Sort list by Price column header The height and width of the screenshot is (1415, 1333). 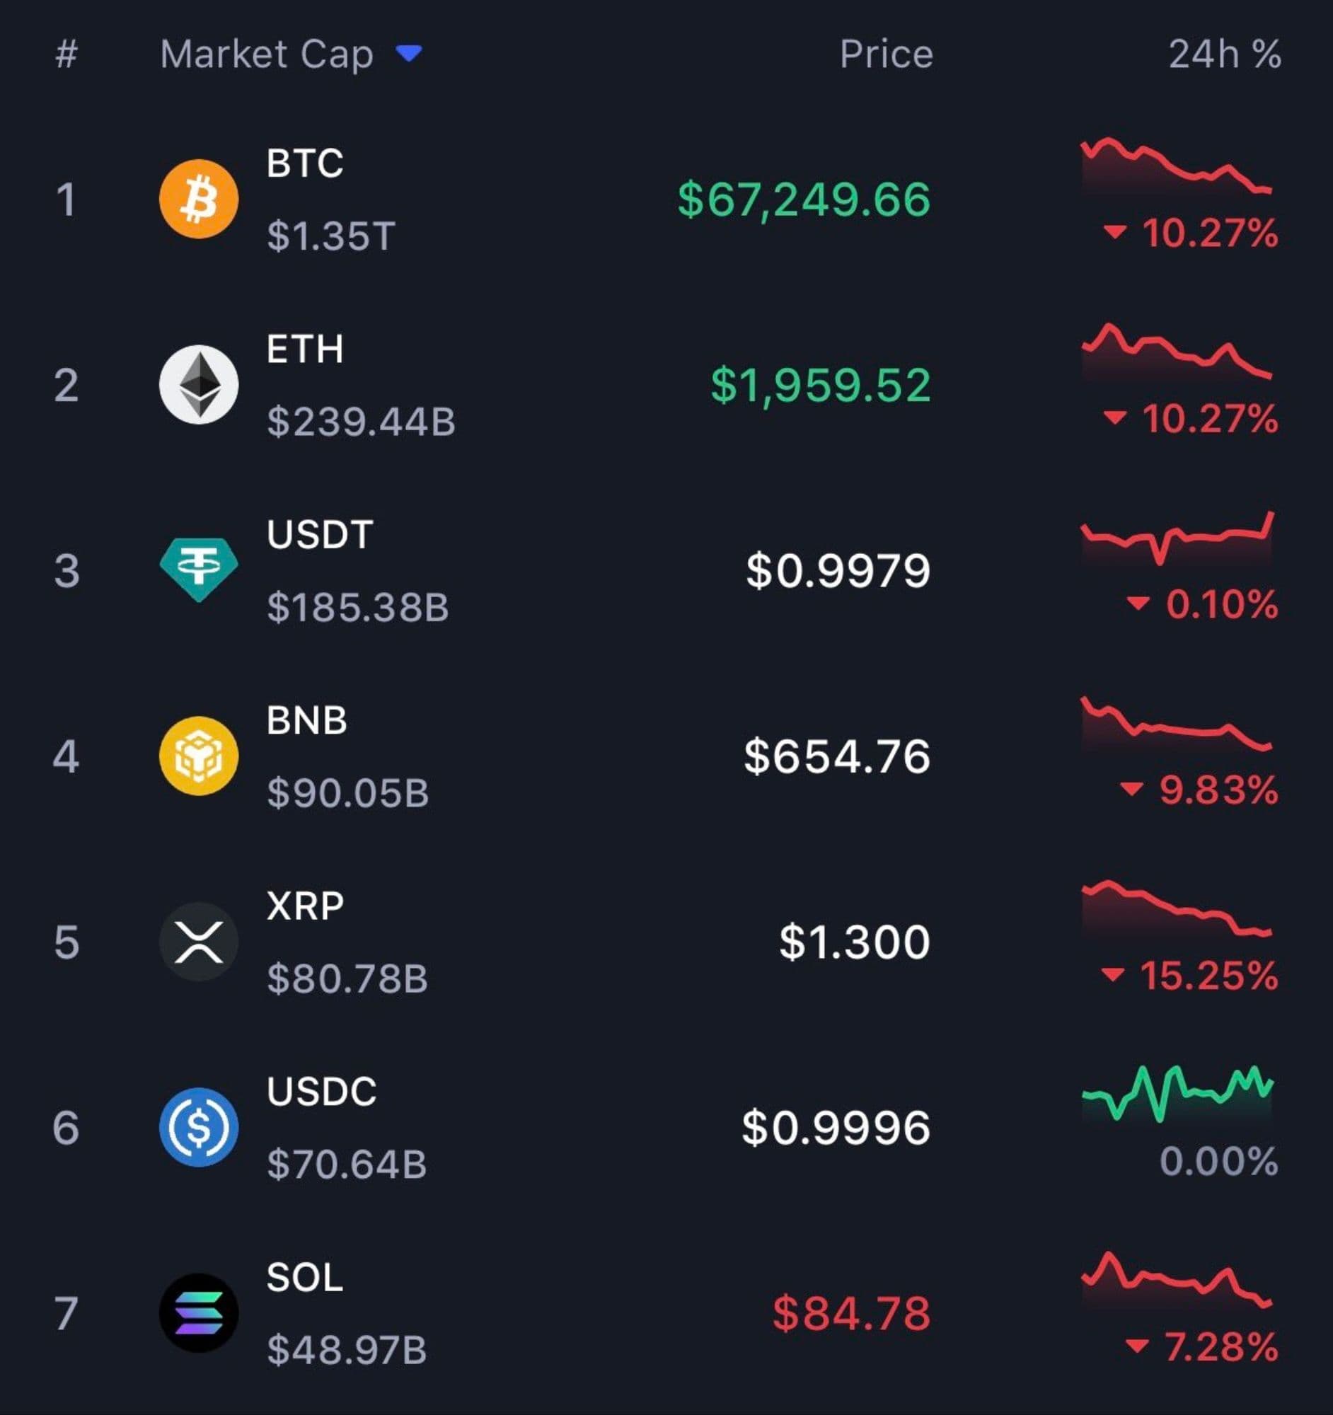click(x=886, y=54)
